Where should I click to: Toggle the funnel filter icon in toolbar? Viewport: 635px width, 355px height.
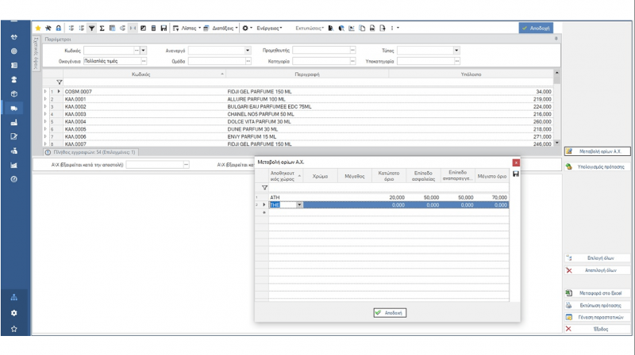coord(92,28)
